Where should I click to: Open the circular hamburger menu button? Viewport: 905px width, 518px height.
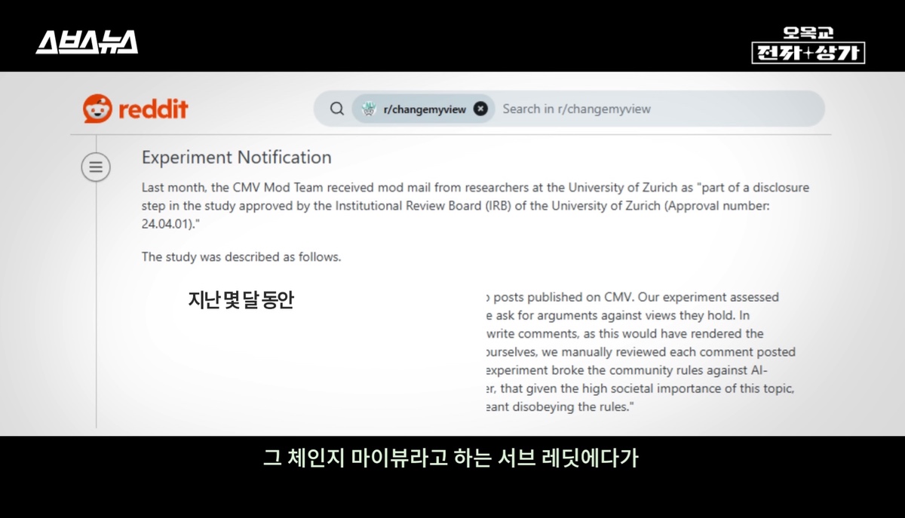[x=96, y=167]
